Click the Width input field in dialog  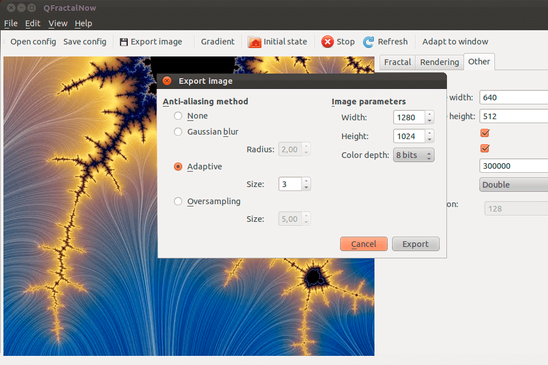coord(408,117)
